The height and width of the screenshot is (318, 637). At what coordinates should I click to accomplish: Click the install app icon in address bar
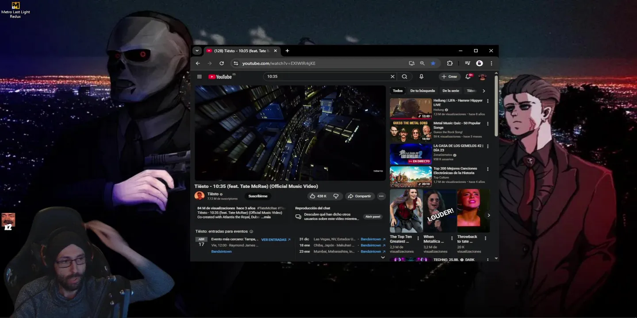click(412, 63)
